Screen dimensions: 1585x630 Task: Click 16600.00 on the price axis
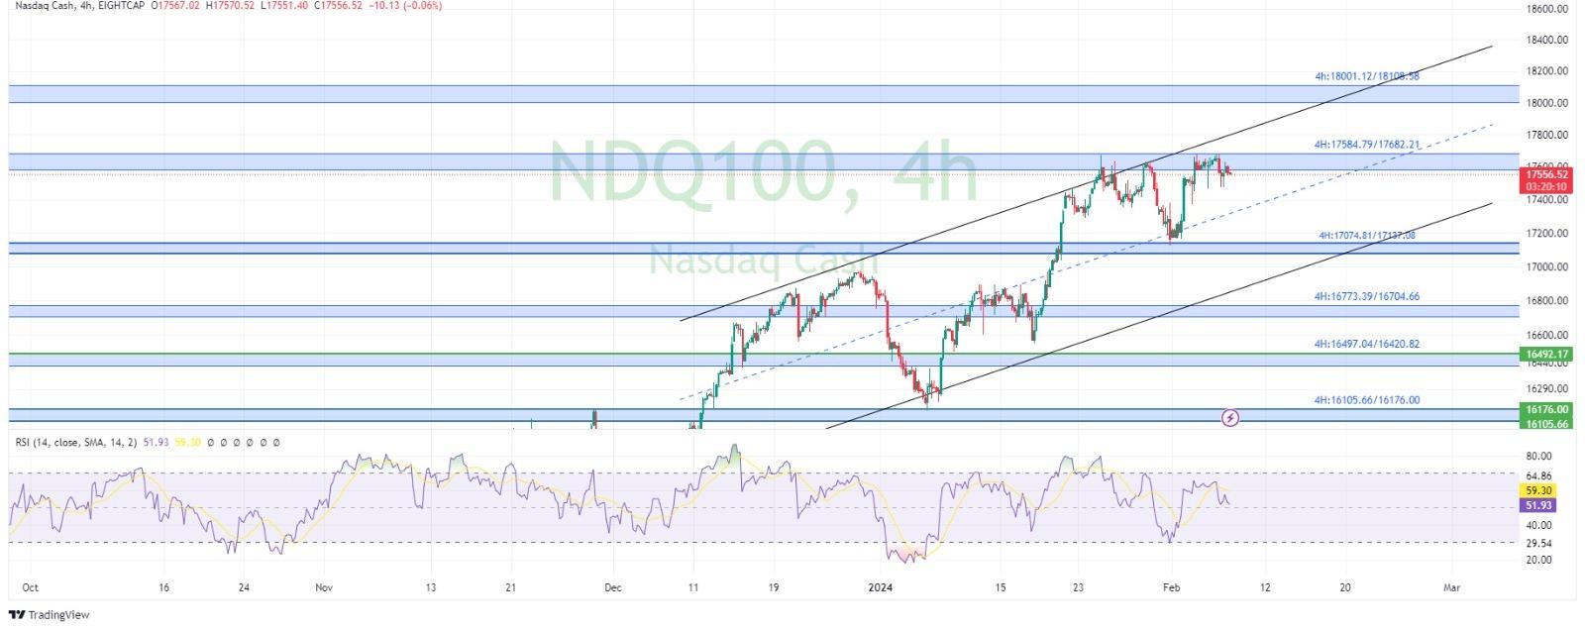[1548, 336]
